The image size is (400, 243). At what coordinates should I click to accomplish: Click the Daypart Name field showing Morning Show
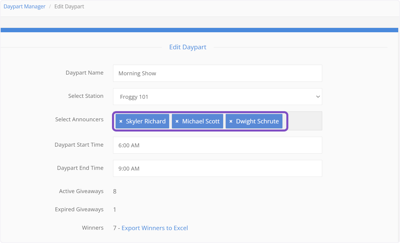pos(217,73)
